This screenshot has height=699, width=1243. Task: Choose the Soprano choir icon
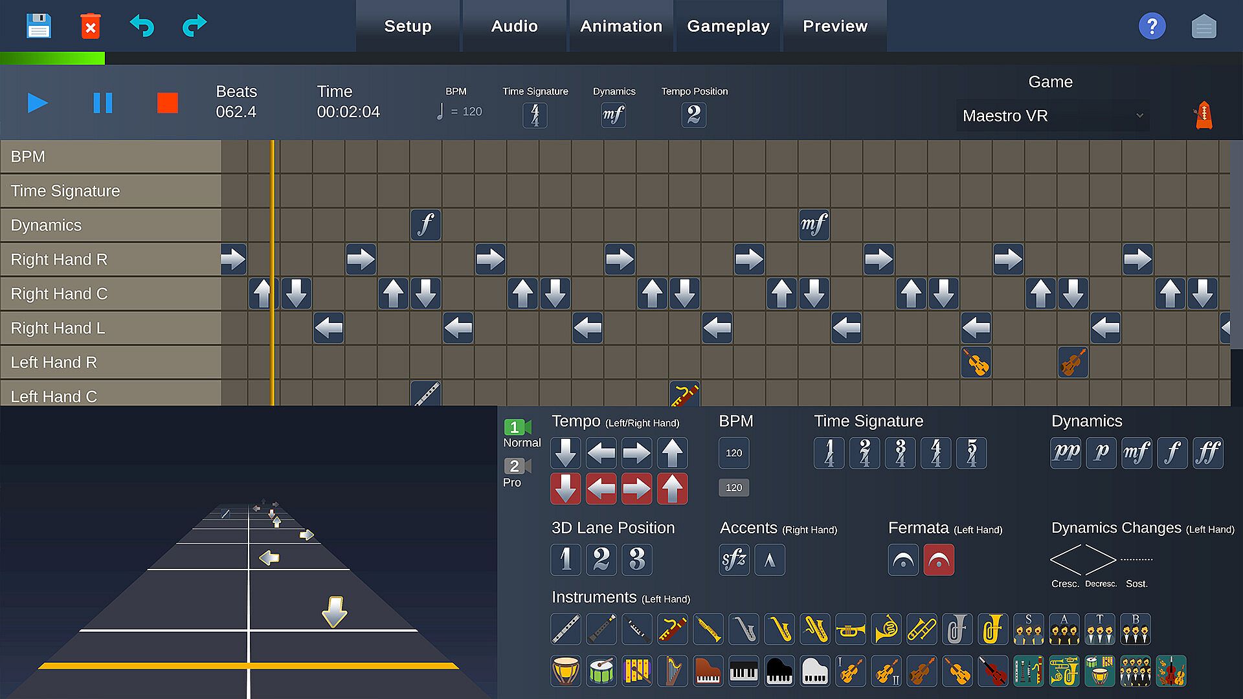pyautogui.click(x=1028, y=628)
